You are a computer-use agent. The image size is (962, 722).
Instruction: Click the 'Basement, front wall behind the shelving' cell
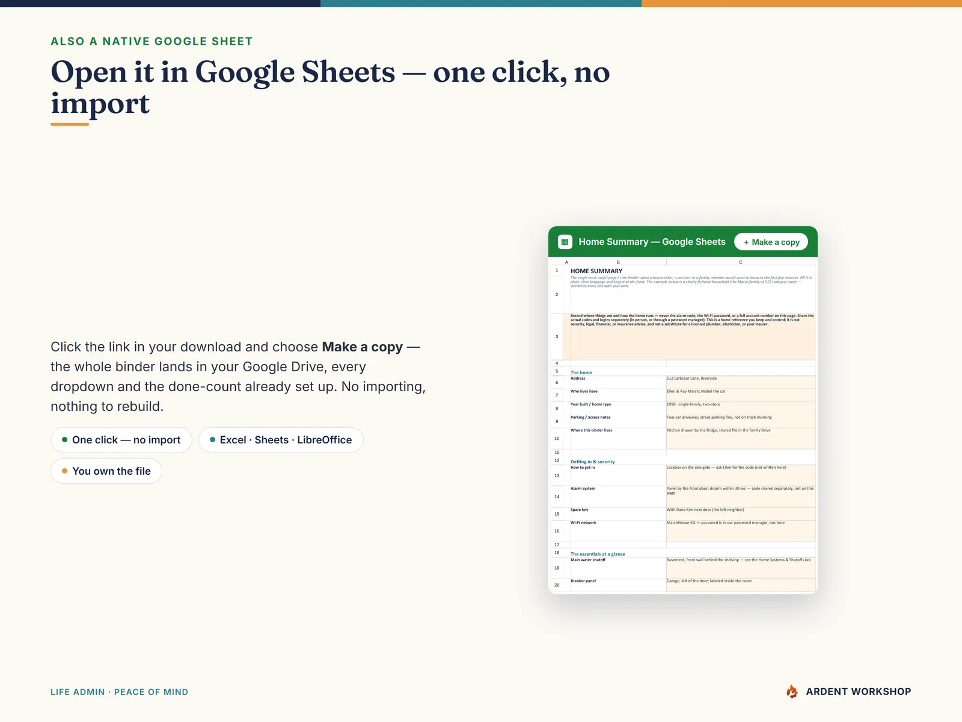tap(741, 568)
